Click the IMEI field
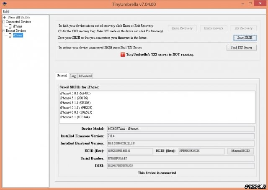Screen dimensions: 268x190 180,166
